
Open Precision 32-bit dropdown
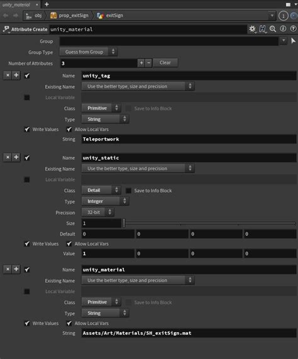point(98,212)
